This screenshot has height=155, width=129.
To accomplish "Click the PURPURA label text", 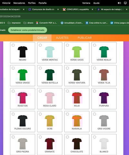I will pyautogui.click(x=104, y=106).
